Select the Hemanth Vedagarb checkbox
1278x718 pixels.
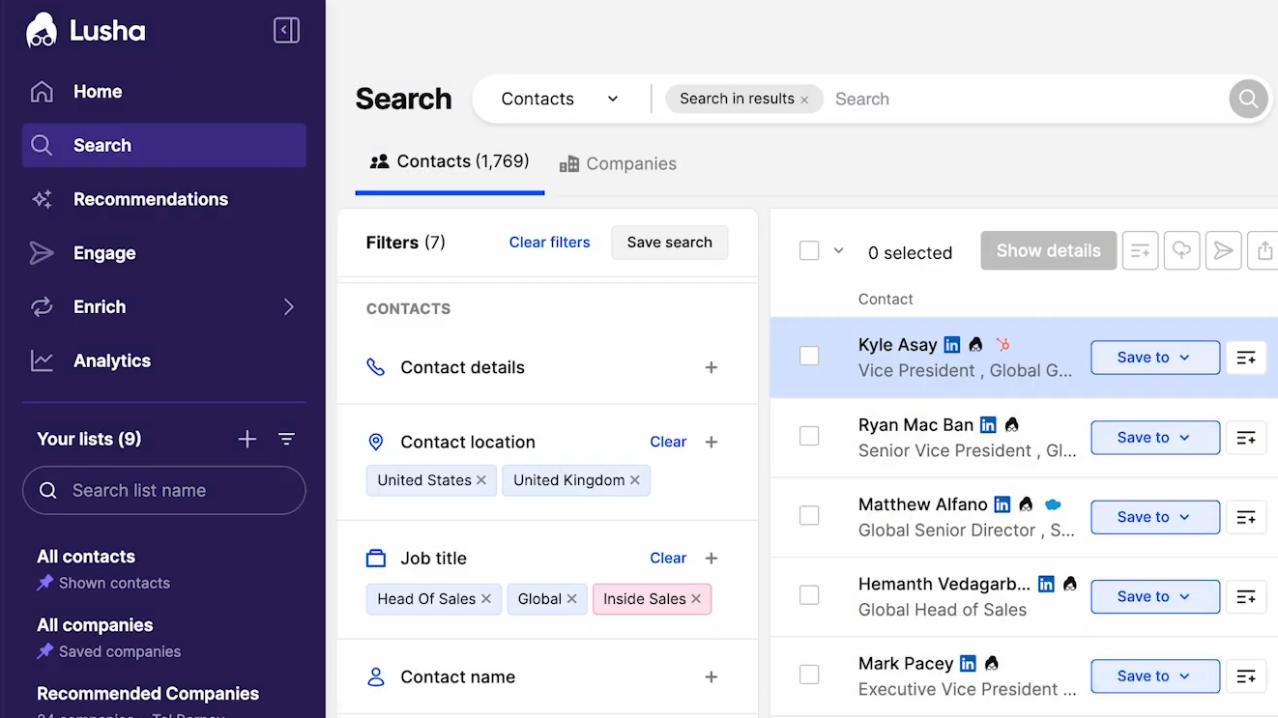coord(809,596)
